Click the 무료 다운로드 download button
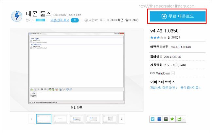This screenshot has height=133, width=212. 178,16
